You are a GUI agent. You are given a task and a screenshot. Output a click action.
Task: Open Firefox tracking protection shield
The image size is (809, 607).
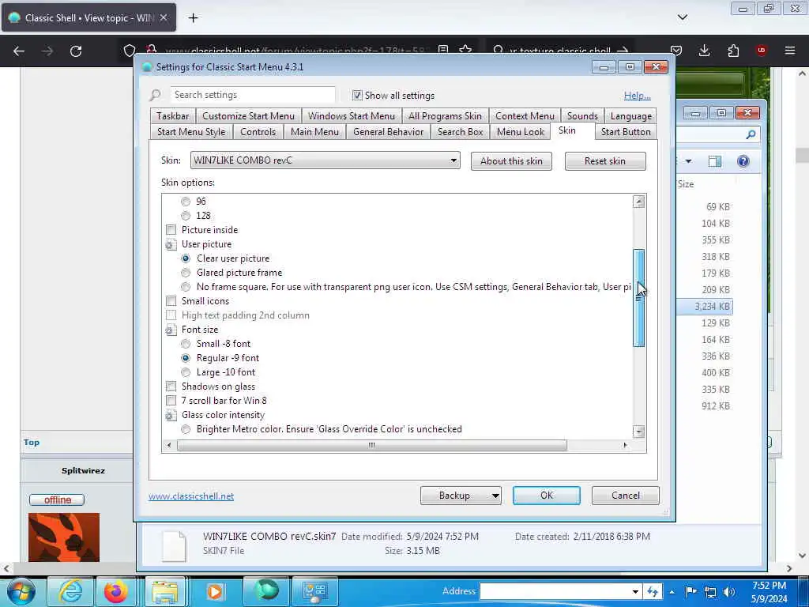(x=130, y=51)
